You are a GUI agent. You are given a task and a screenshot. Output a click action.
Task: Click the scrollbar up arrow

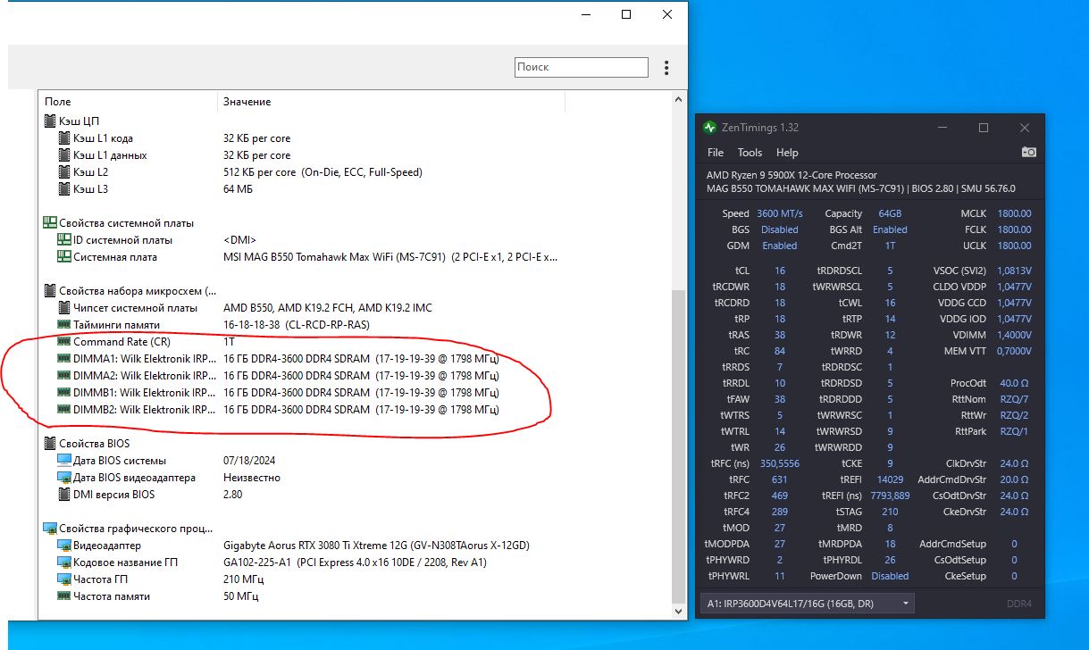click(679, 100)
